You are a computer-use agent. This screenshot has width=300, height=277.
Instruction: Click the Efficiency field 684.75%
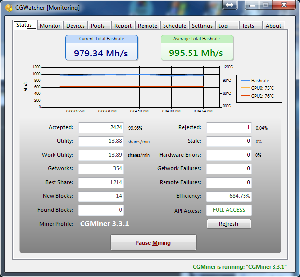click(x=229, y=196)
